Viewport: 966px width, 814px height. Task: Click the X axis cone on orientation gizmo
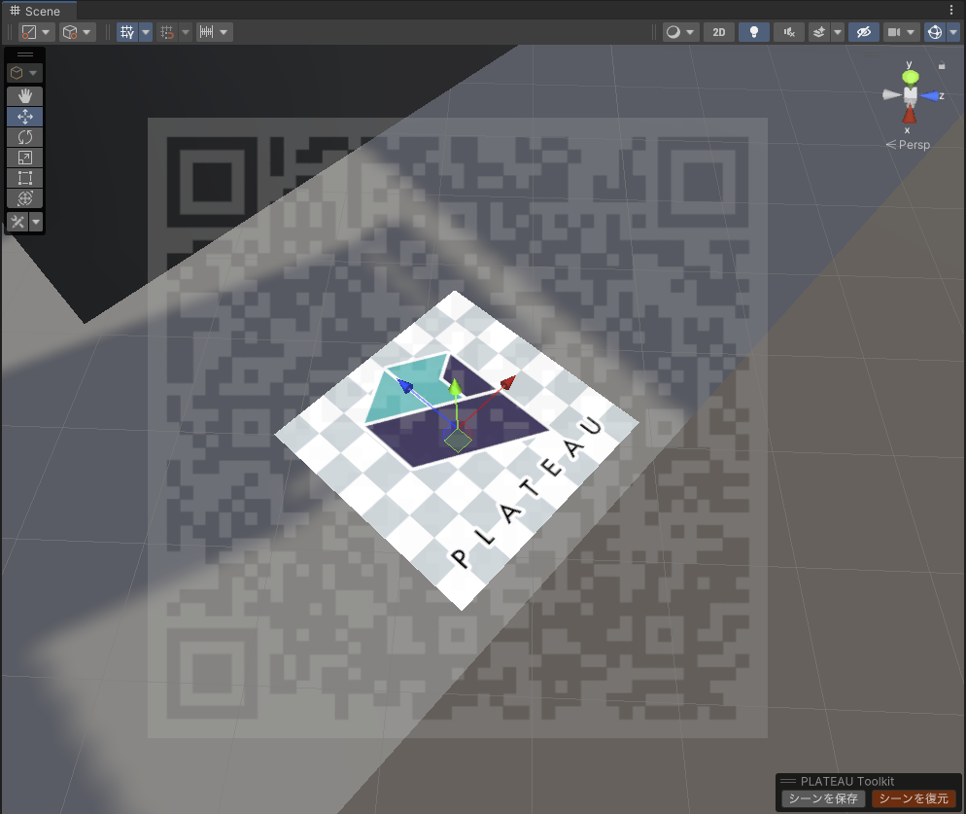click(910, 114)
